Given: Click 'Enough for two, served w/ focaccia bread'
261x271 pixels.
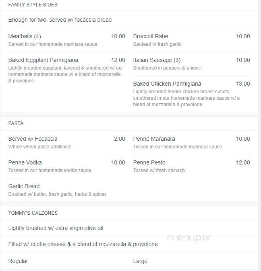Looking at the screenshot, I should tap(60, 20).
